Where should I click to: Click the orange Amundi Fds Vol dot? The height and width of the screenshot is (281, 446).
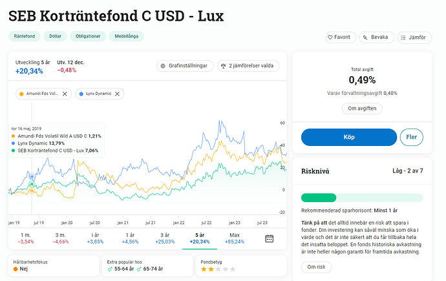pos(21,94)
